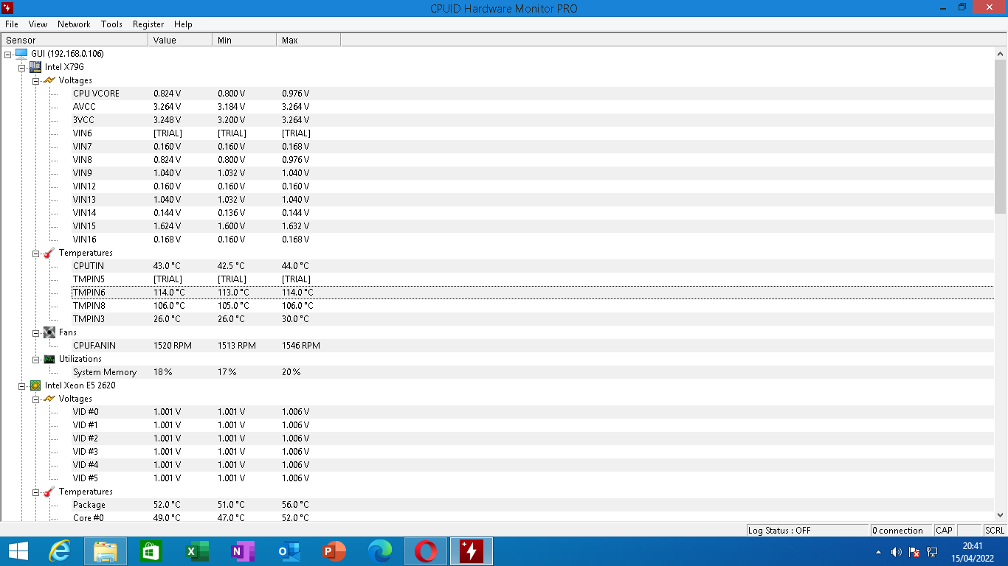Collapse the Intel X79G node expander
The image size is (1008, 566).
tap(22, 67)
